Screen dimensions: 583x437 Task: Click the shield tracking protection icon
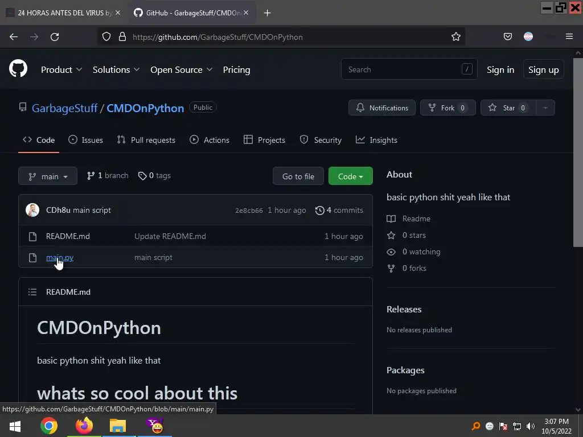(106, 37)
